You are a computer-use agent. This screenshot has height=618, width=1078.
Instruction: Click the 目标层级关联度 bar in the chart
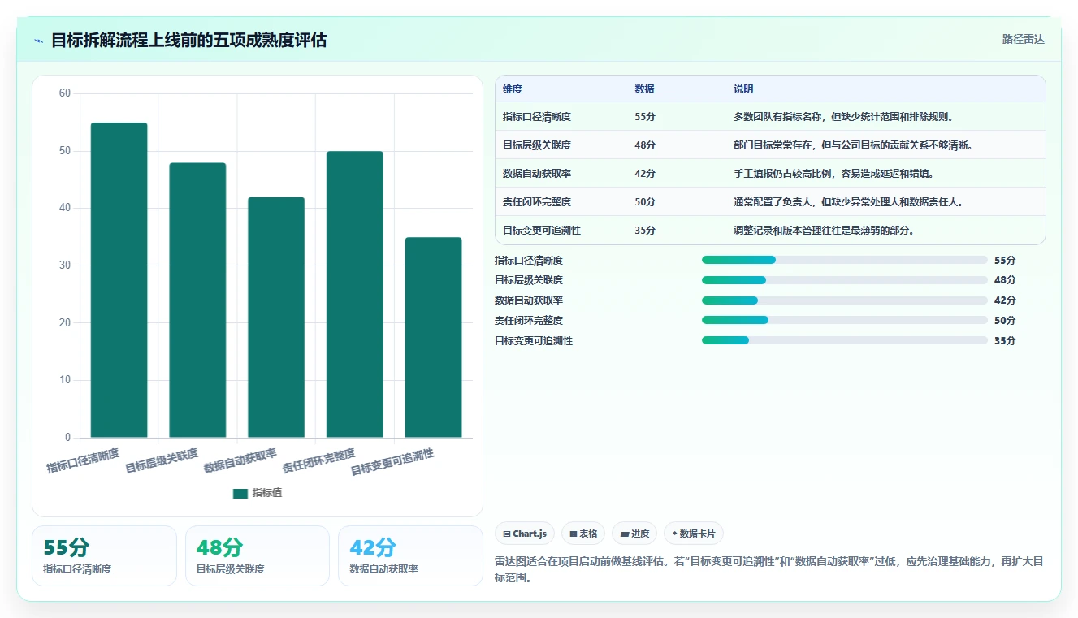pos(197,300)
